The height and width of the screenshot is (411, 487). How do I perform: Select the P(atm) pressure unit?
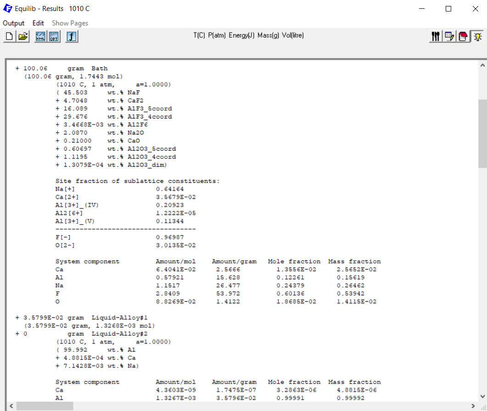click(216, 34)
